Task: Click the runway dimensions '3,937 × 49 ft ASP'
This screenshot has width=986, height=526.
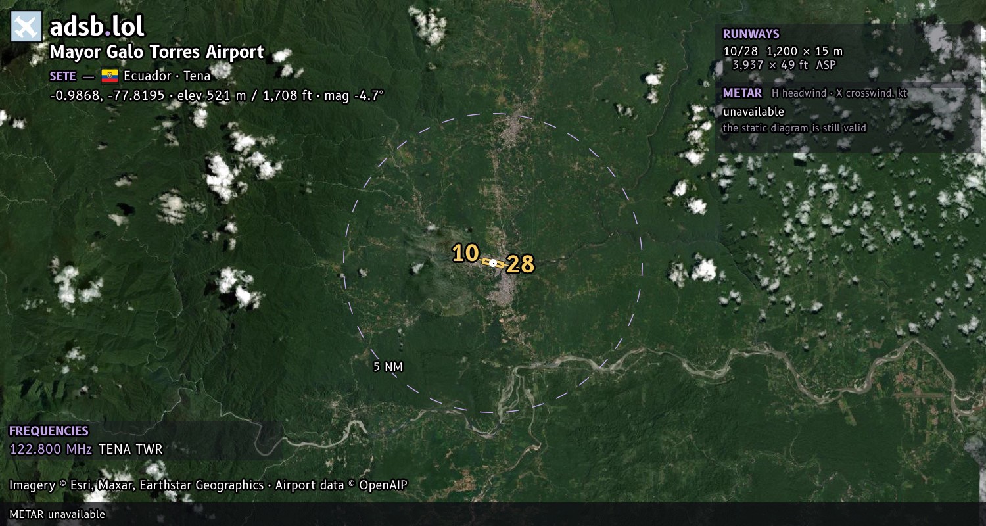Action: 784,65
